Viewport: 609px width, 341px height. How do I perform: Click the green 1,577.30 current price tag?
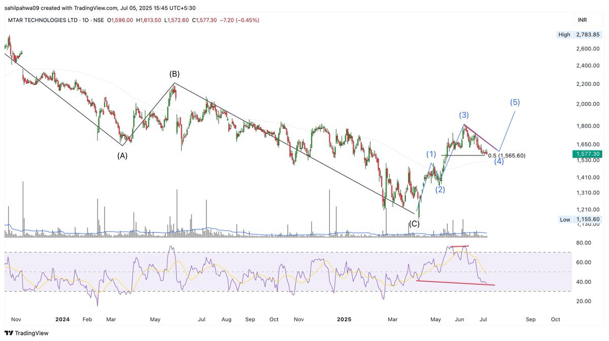588,154
